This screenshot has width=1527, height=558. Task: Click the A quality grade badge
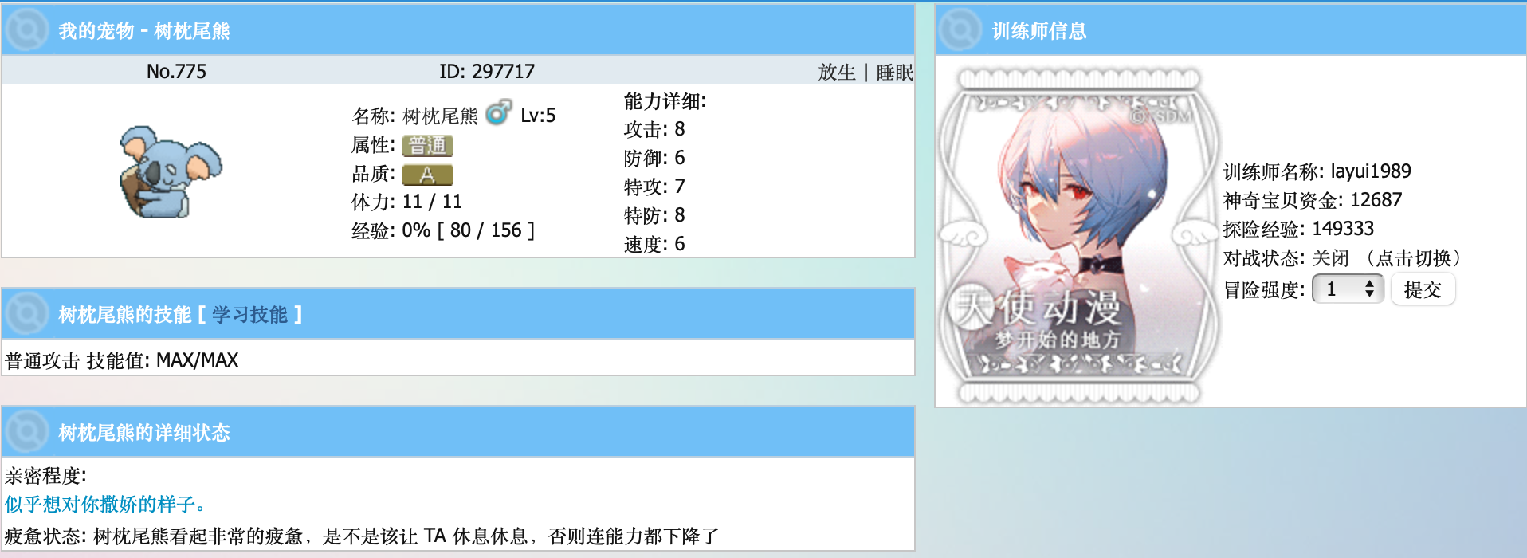(428, 175)
